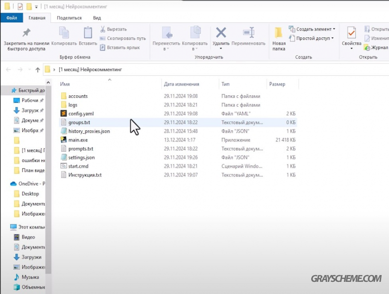Choose Вставить ярлык in ribbon
Viewport: 389px width, 294px height.
[120, 47]
